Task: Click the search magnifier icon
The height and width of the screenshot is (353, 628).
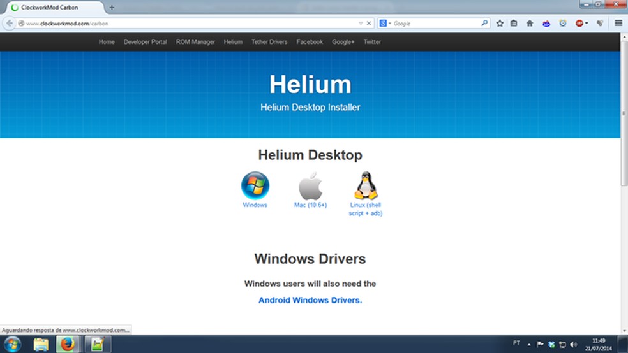Action: tap(484, 23)
